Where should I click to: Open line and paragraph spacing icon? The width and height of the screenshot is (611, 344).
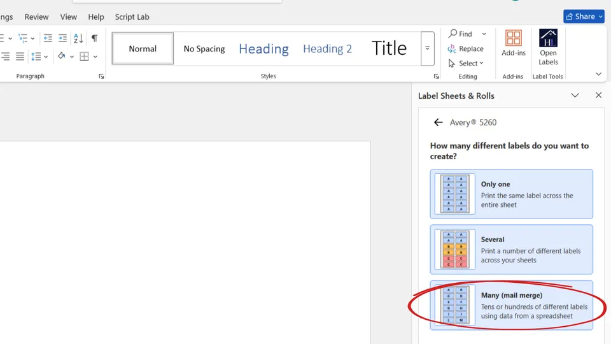(36, 57)
